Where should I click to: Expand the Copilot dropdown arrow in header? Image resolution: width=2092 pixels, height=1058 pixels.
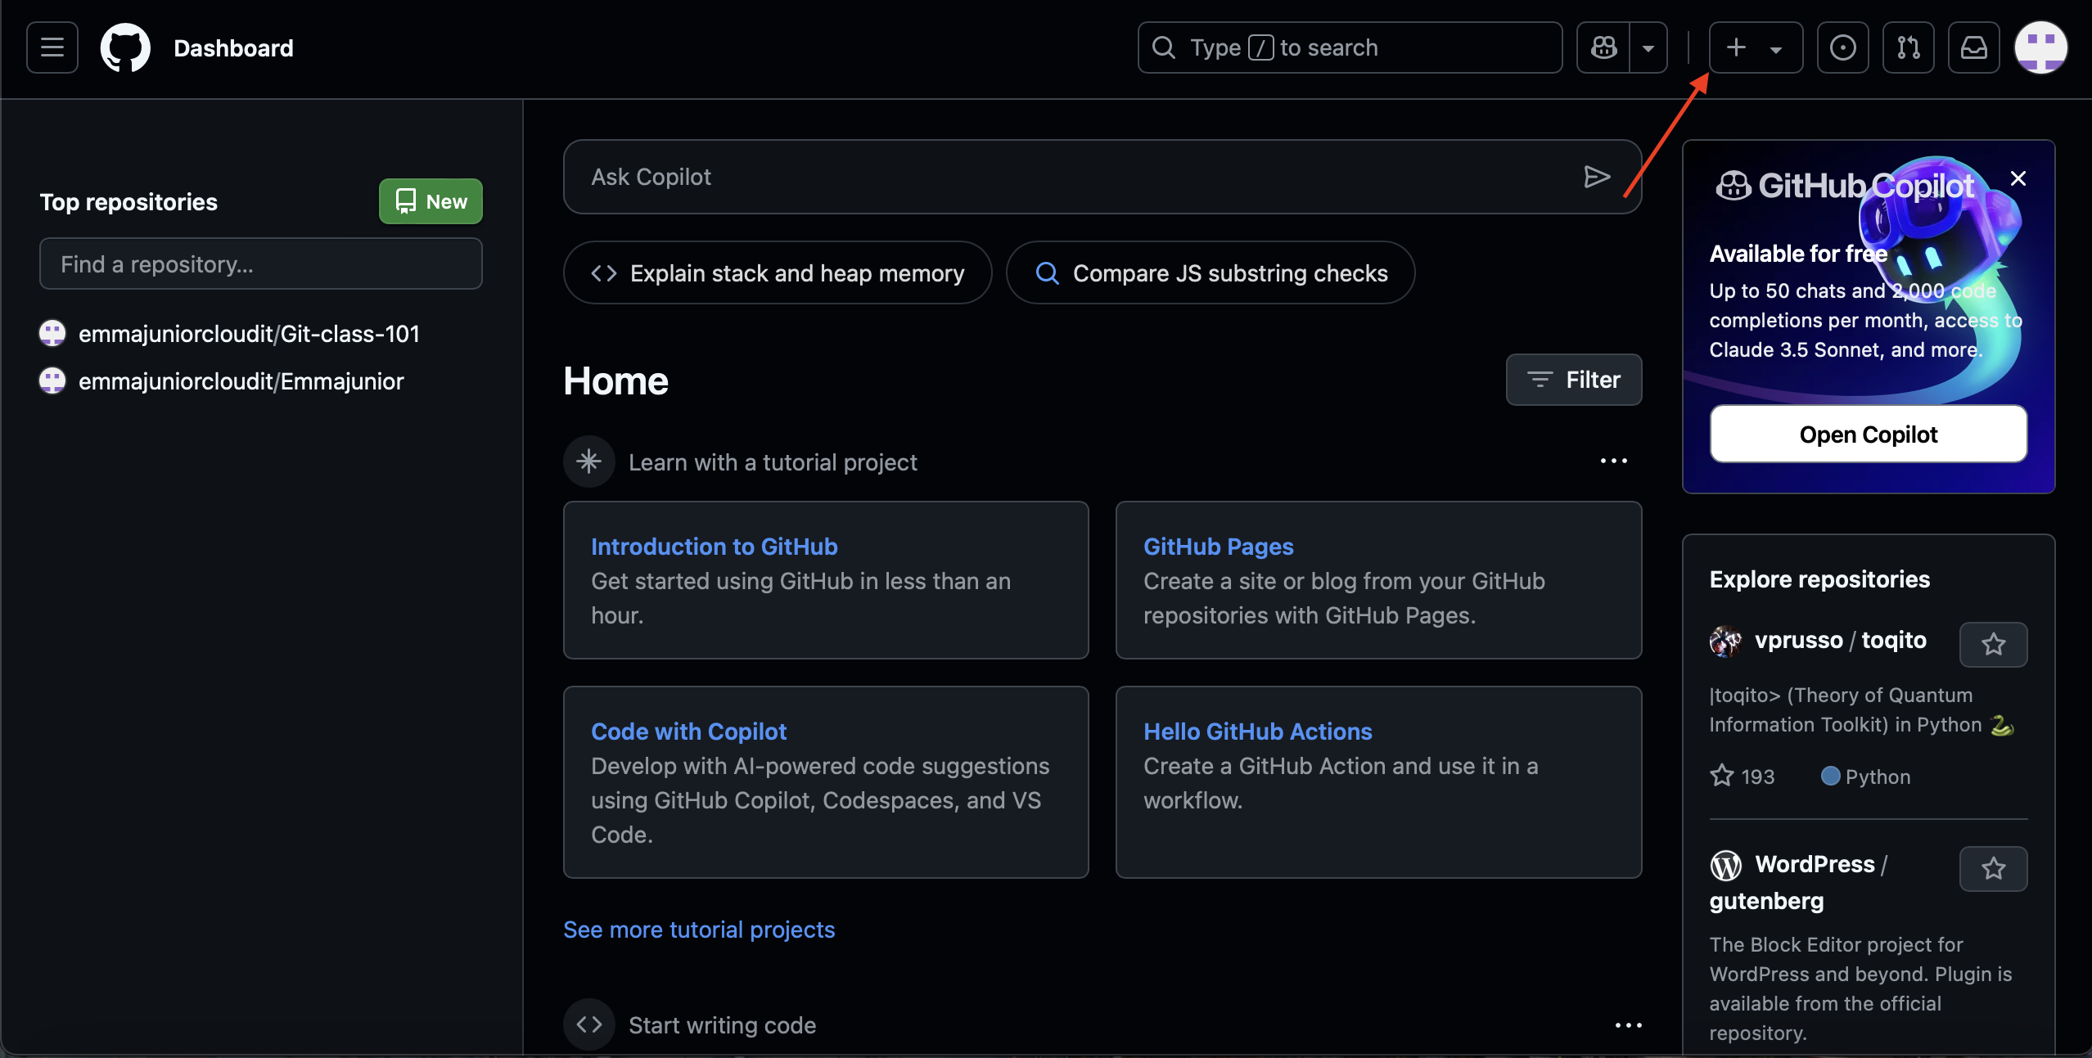click(1648, 47)
